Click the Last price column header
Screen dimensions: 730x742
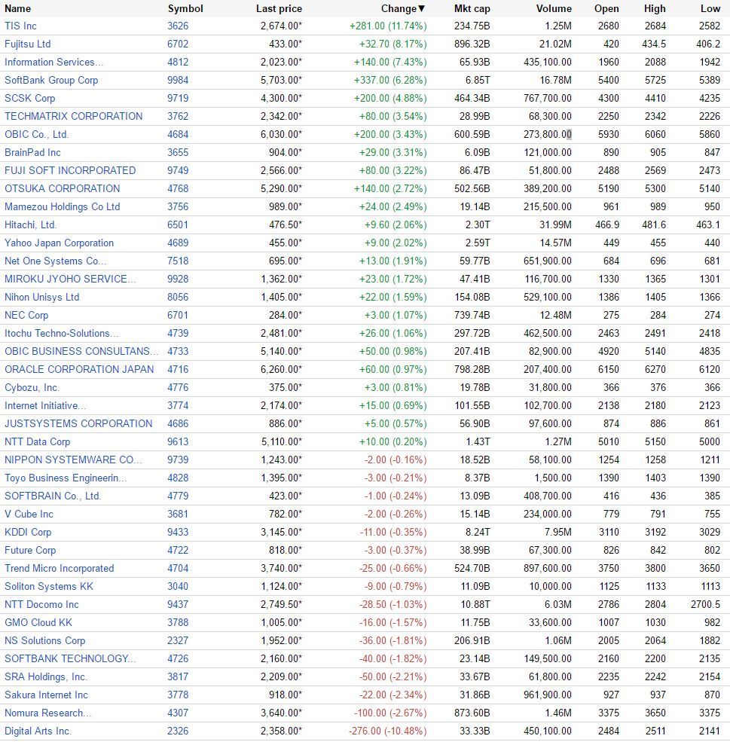click(x=279, y=8)
